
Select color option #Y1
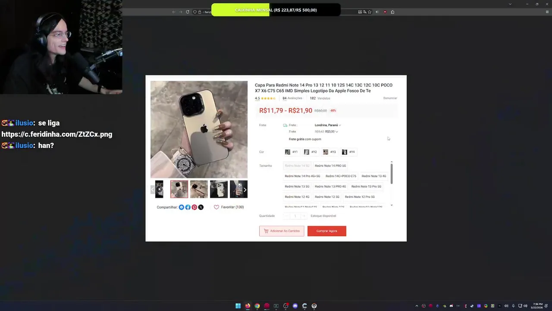291,152
